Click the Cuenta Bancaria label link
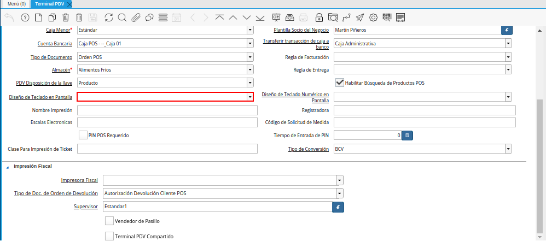546x241 pixels. click(55, 44)
